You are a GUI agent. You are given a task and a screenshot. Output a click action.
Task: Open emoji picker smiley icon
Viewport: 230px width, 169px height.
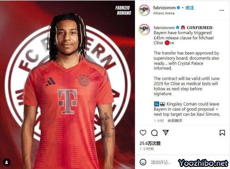click(143, 162)
